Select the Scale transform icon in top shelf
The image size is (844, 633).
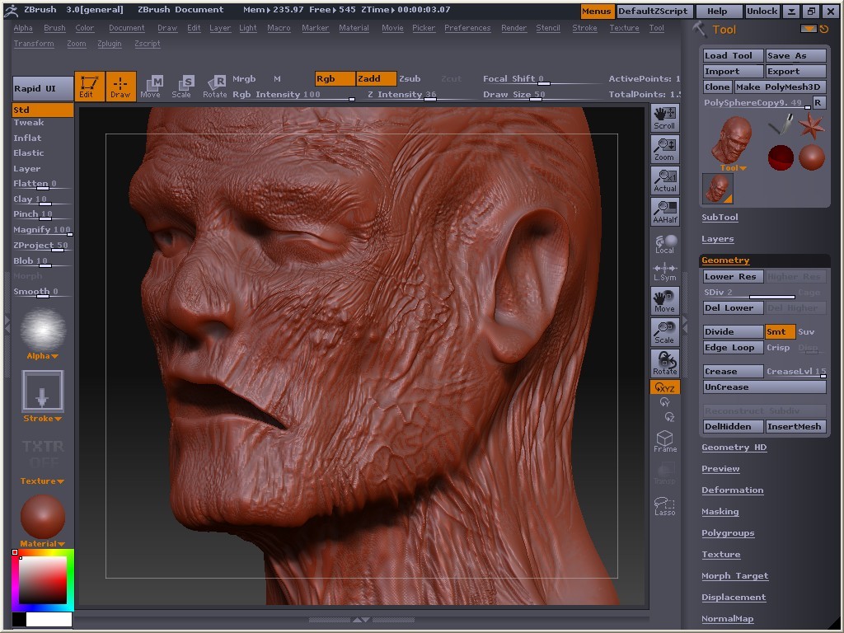point(182,86)
